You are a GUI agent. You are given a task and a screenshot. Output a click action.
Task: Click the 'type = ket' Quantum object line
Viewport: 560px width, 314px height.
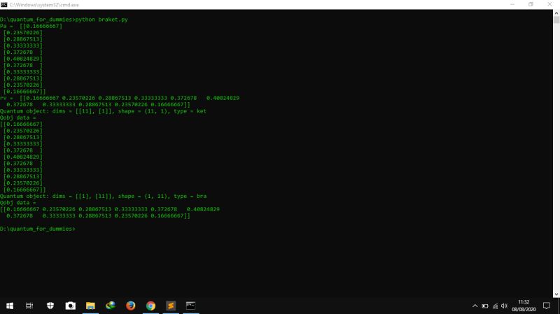click(103, 111)
